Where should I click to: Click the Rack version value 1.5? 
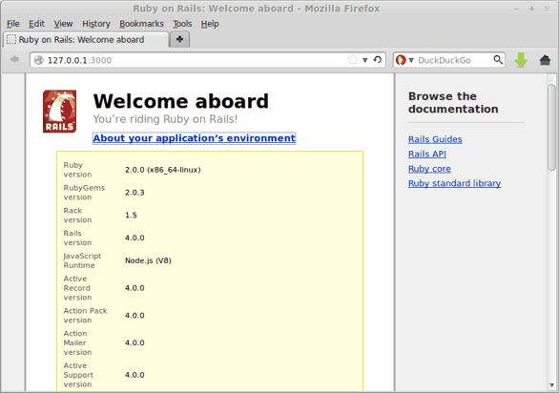[131, 215]
